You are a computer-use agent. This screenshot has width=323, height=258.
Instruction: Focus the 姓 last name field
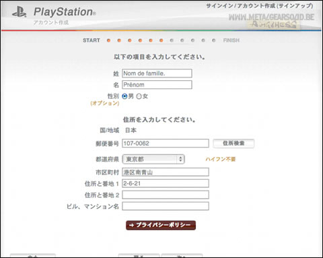157,73
